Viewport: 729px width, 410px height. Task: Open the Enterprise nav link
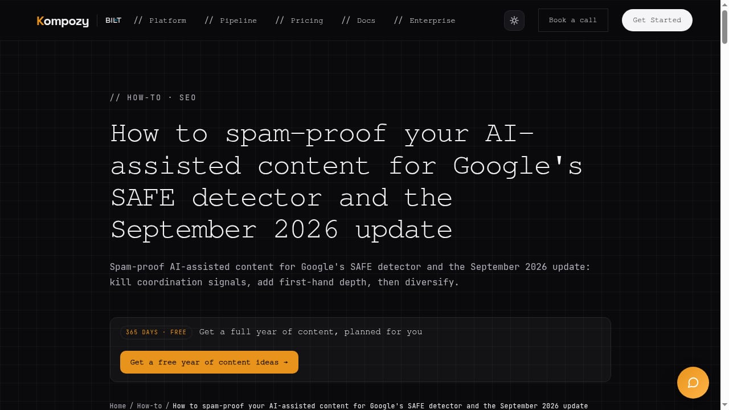(424, 20)
